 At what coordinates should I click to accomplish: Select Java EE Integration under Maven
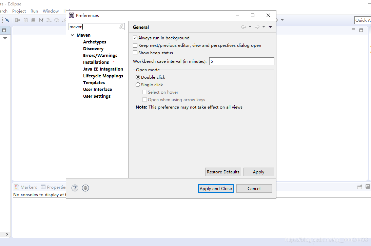pos(103,69)
